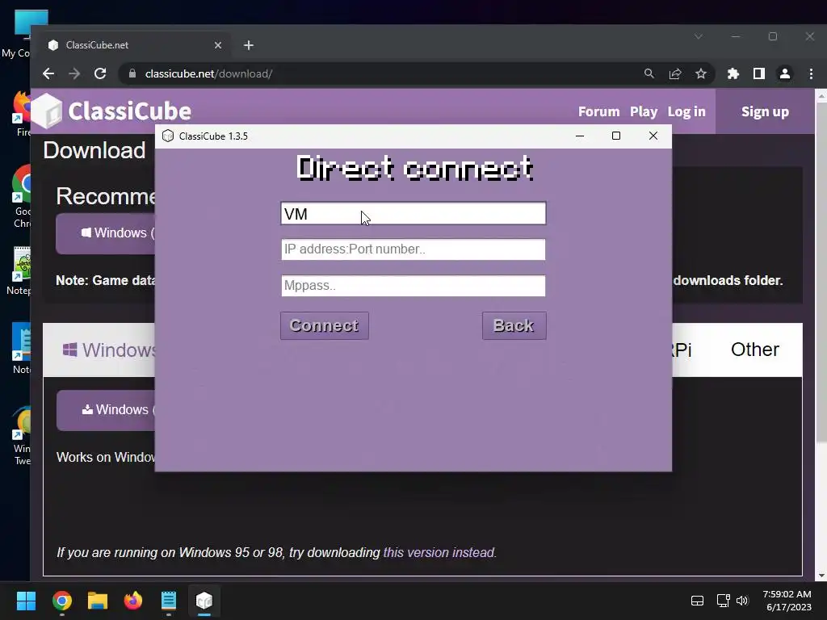
Task: Open Firefox from the taskbar
Action: point(133,601)
